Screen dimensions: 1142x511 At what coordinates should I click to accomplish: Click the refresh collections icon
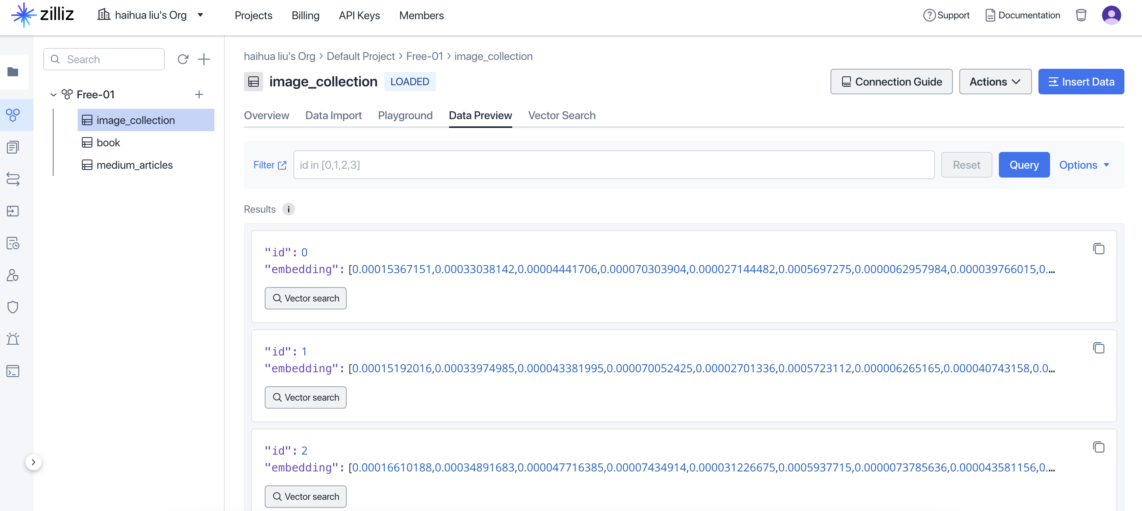pyautogui.click(x=183, y=60)
